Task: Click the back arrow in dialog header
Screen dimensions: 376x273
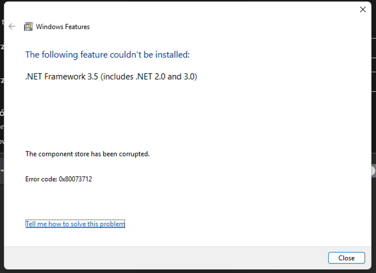Action: pos(12,26)
